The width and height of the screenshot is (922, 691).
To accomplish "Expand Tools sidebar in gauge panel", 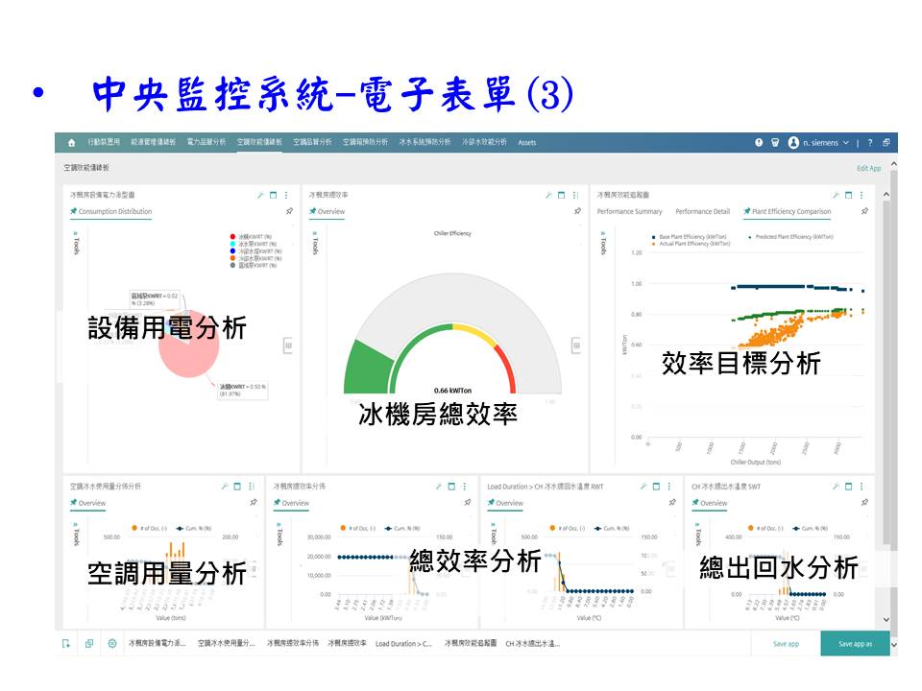I will 315,243.
